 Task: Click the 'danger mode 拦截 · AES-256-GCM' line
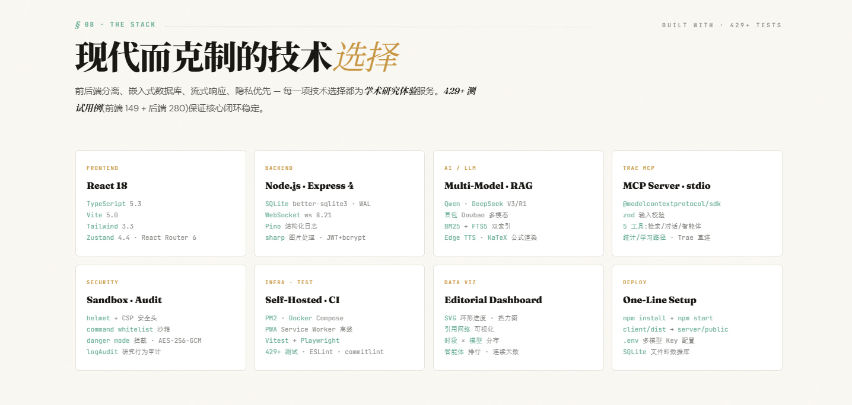[145, 340]
